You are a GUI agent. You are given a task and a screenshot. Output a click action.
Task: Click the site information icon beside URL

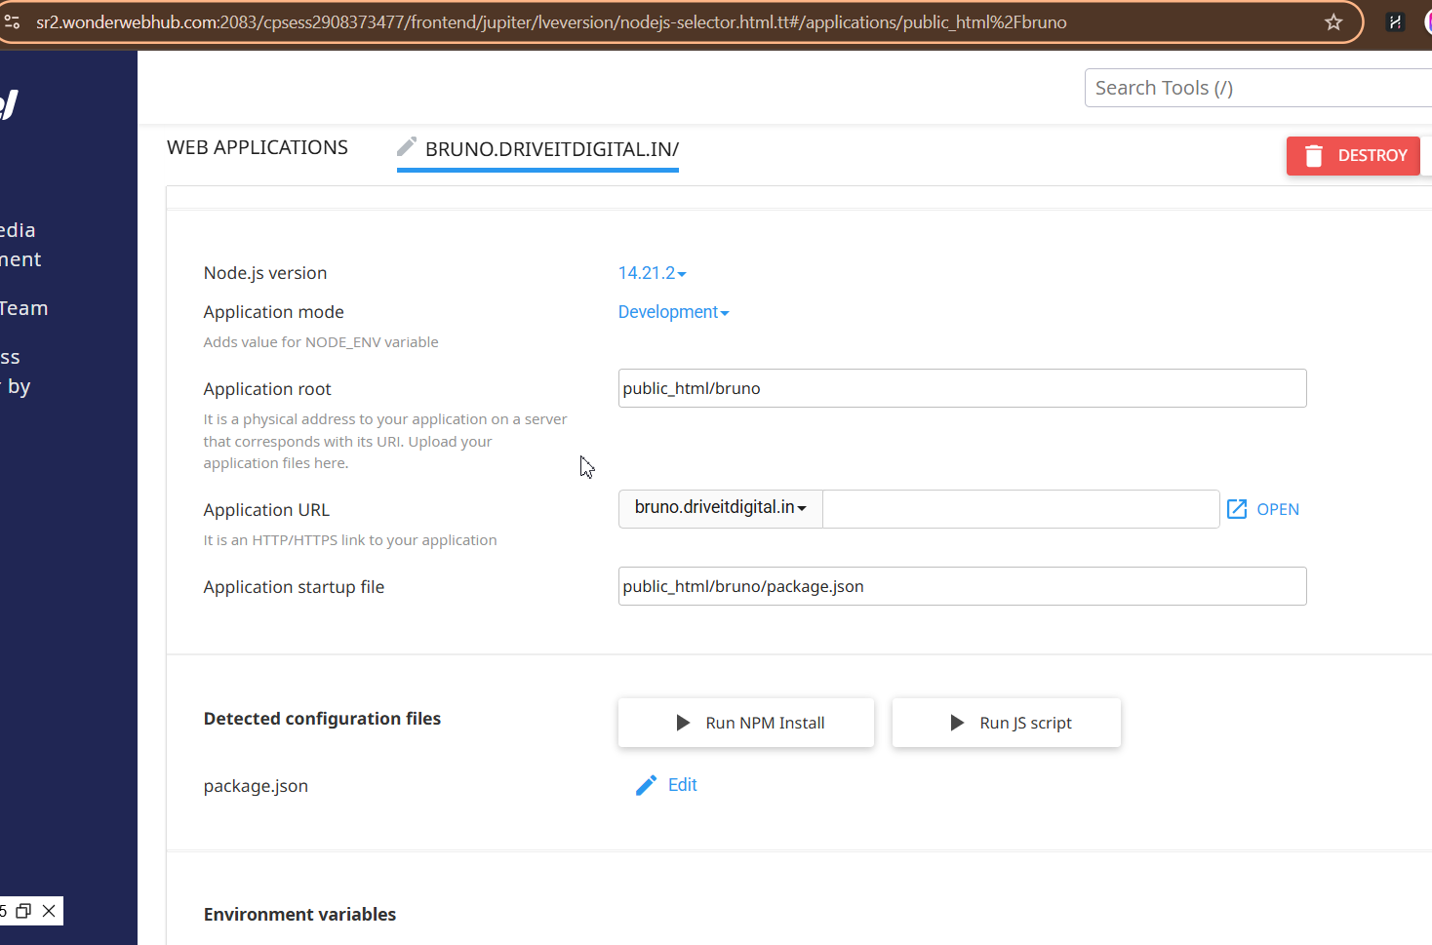pyautogui.click(x=13, y=21)
